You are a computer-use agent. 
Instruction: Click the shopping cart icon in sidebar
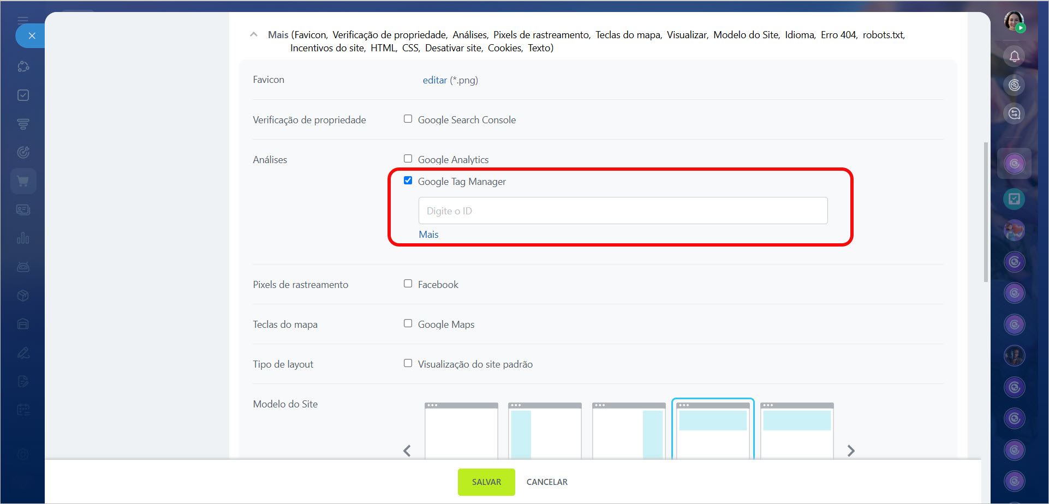23,181
